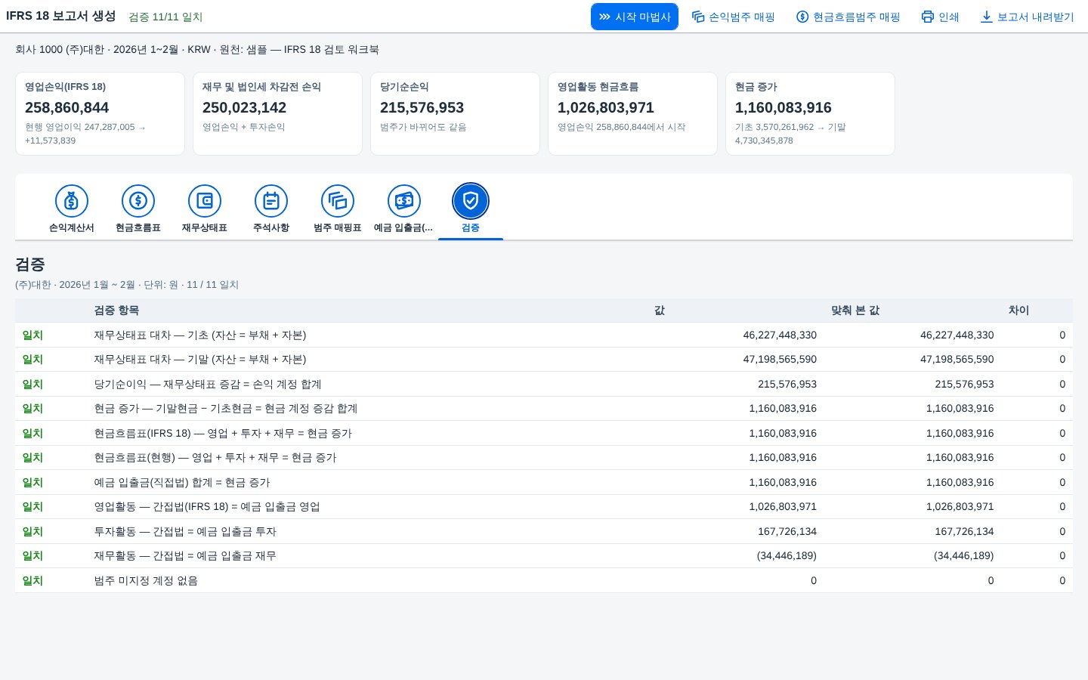Select the 범주 매핑표 icon
The width and height of the screenshot is (1088, 680).
338,201
